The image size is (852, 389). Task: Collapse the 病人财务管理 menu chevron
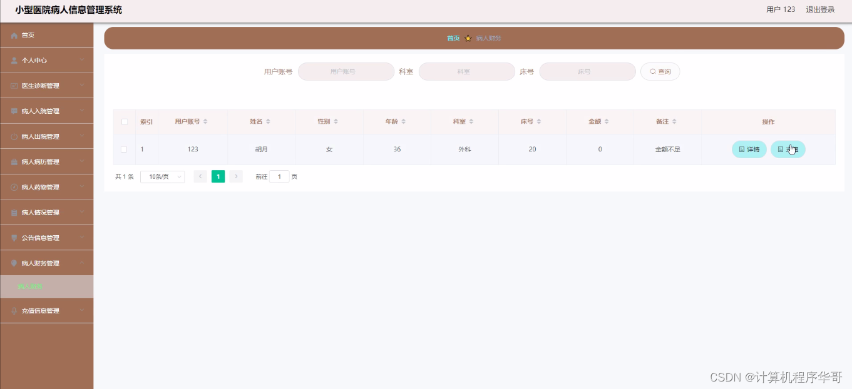(x=82, y=263)
